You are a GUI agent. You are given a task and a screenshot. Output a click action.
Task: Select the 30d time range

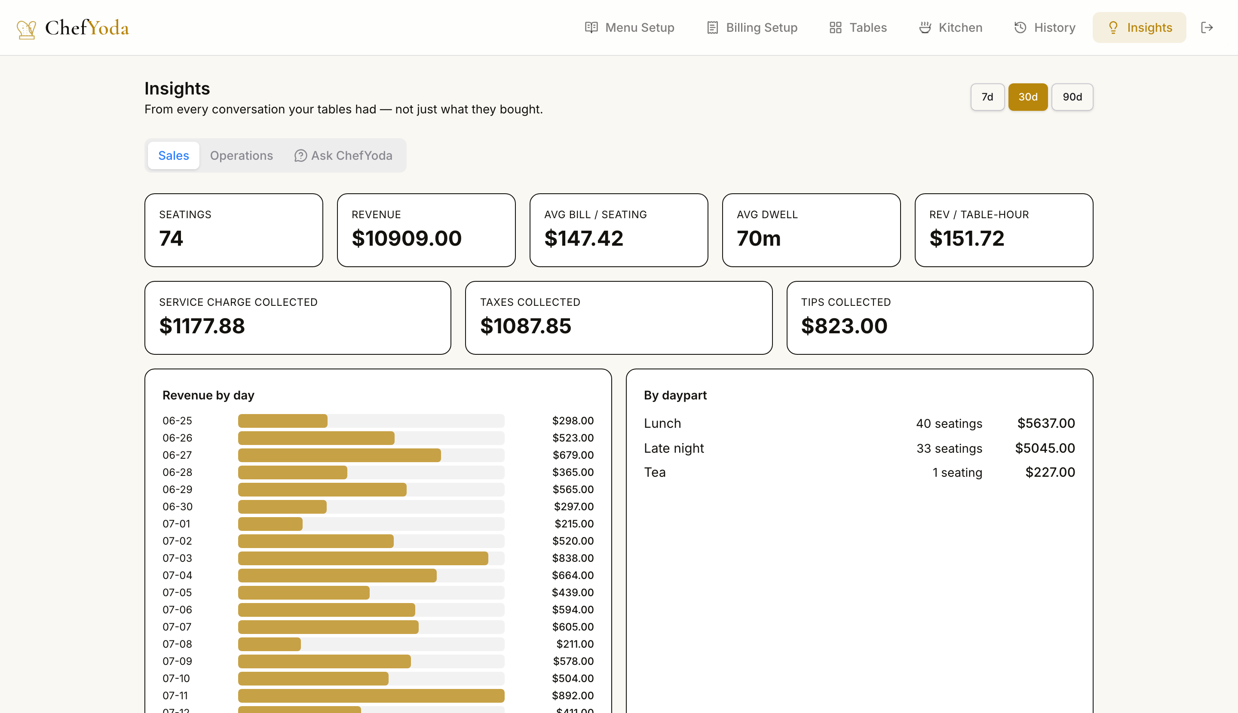click(x=1027, y=97)
